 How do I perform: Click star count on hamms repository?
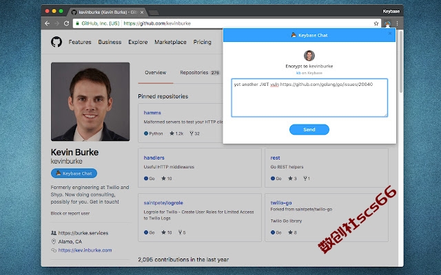(176, 133)
